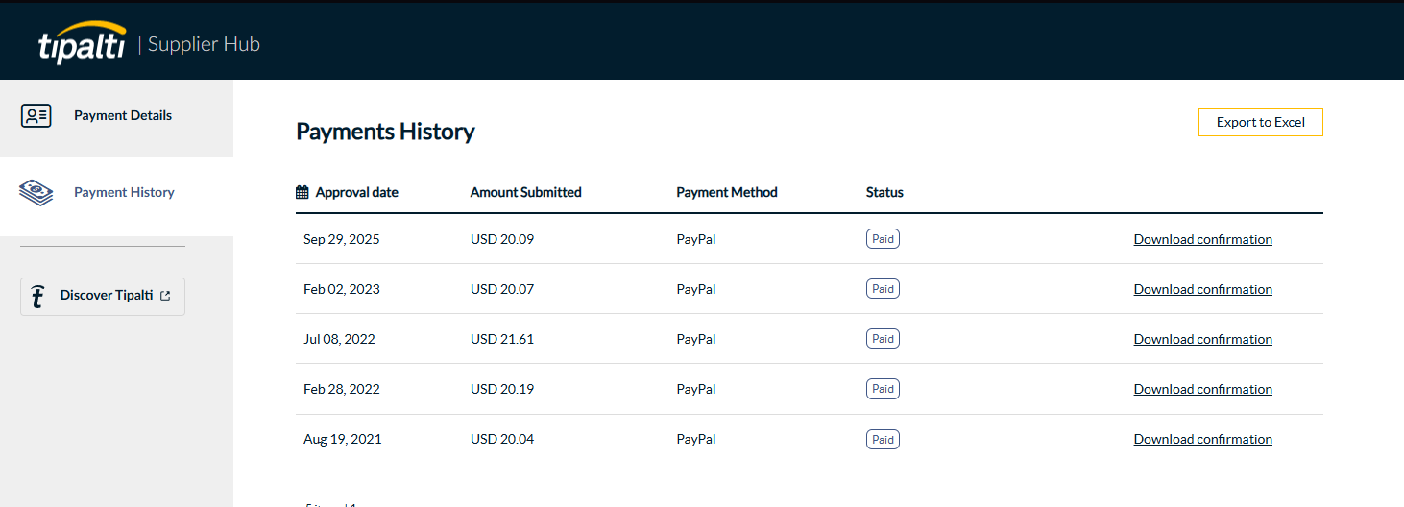This screenshot has height=507, width=1404.
Task: Open the Discover Tipalti button
Action: [x=103, y=296]
